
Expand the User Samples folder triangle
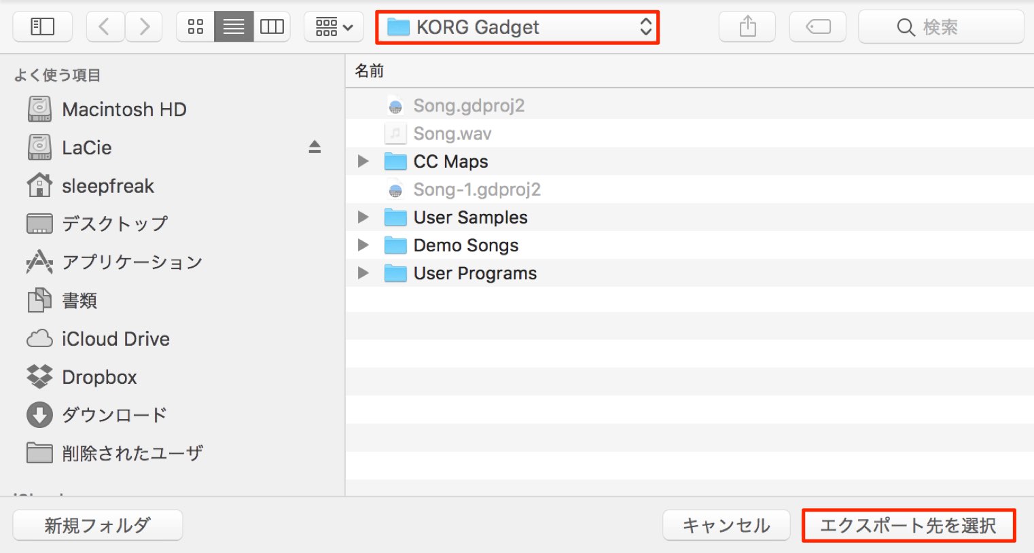(363, 217)
